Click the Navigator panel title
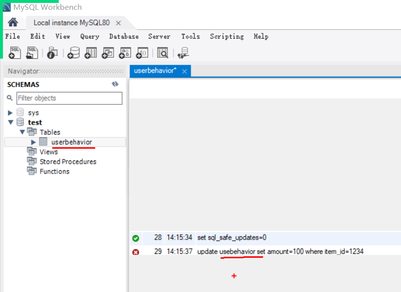Image resolution: width=401 pixels, height=292 pixels. pos(24,71)
